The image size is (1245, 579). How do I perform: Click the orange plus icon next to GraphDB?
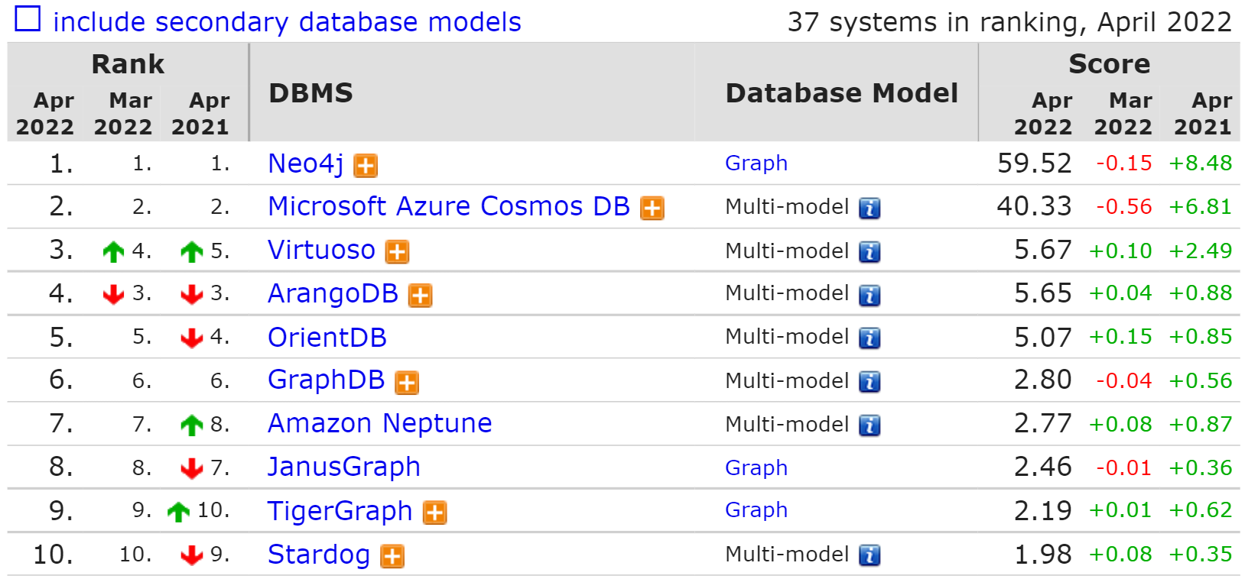tap(406, 383)
